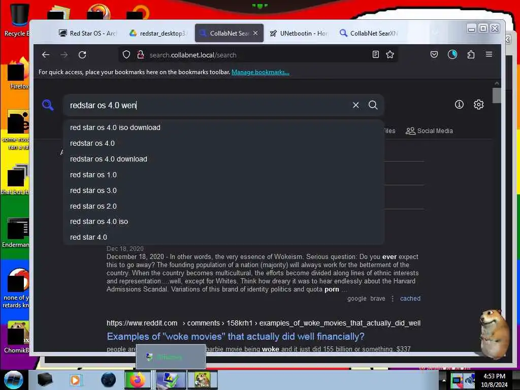This screenshot has width=520, height=390.
Task: Submit search with the magnifier button
Action: [x=373, y=105]
